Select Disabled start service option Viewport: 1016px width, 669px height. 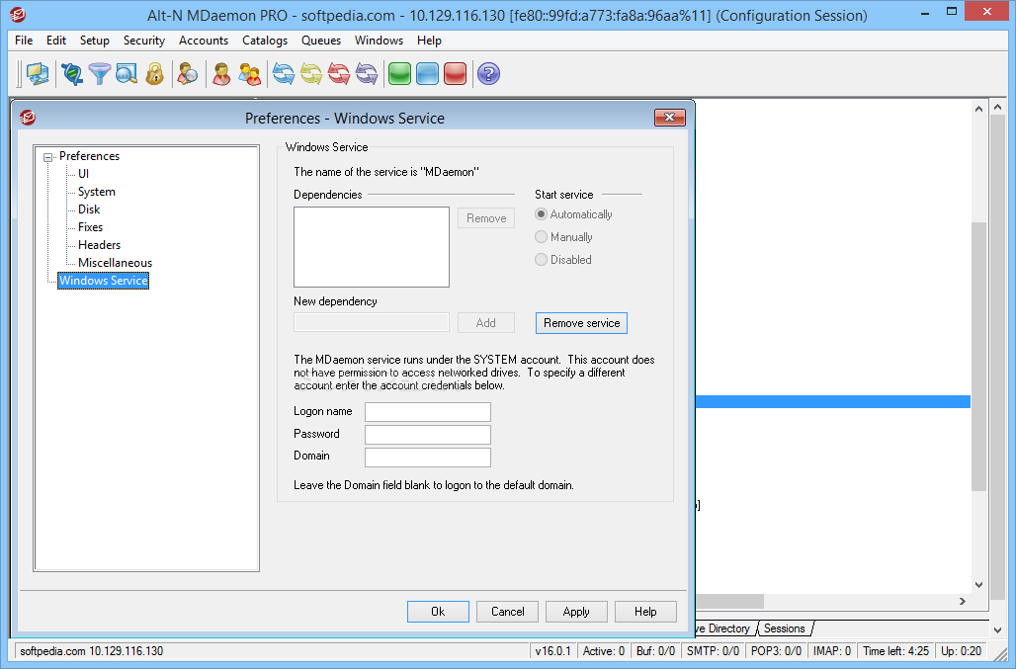(563, 260)
